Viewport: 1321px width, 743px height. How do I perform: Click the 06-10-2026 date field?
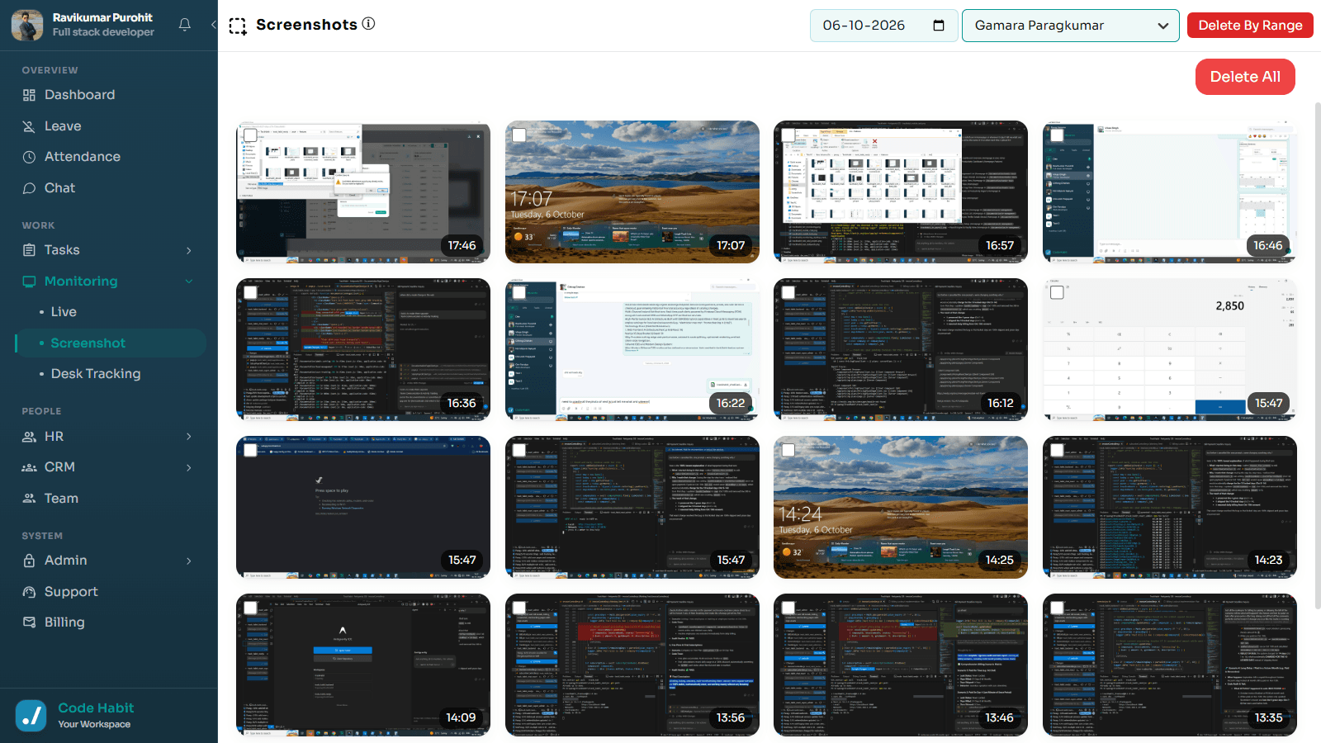click(x=883, y=26)
